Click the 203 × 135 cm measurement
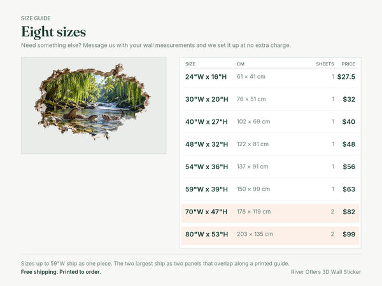The image size is (382, 286). coord(255,234)
